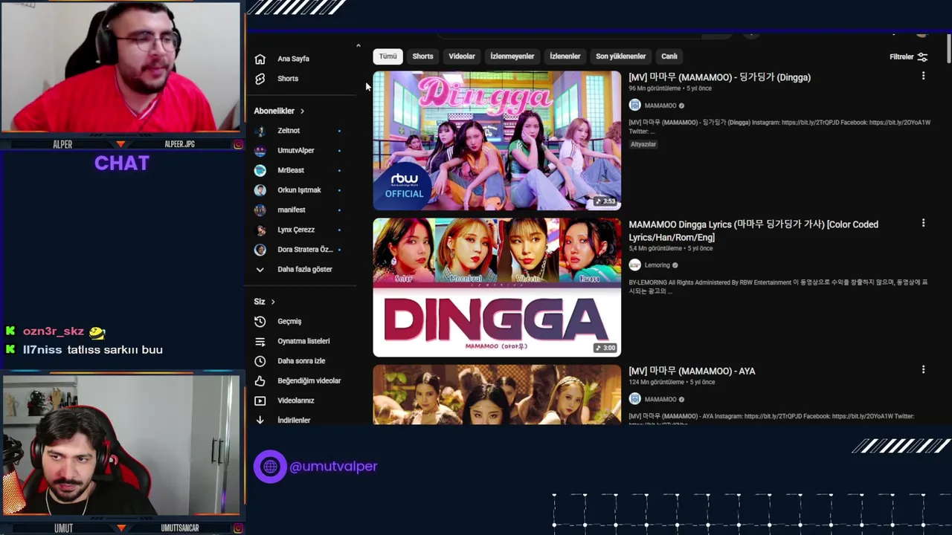Expand the Siz section arrow
This screenshot has width=952, height=535.
tap(273, 302)
